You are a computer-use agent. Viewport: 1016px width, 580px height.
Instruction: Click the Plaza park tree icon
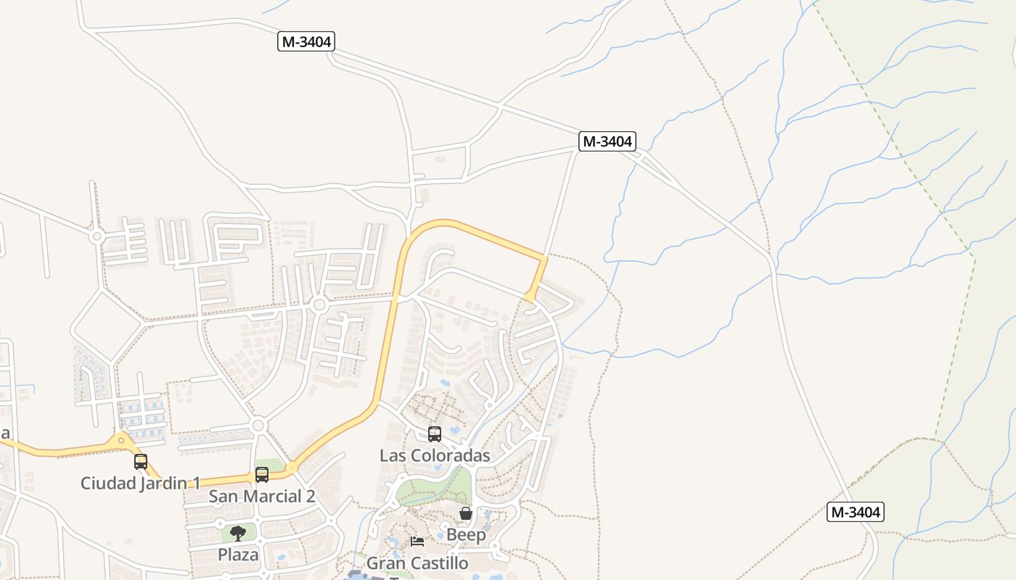coord(238,534)
